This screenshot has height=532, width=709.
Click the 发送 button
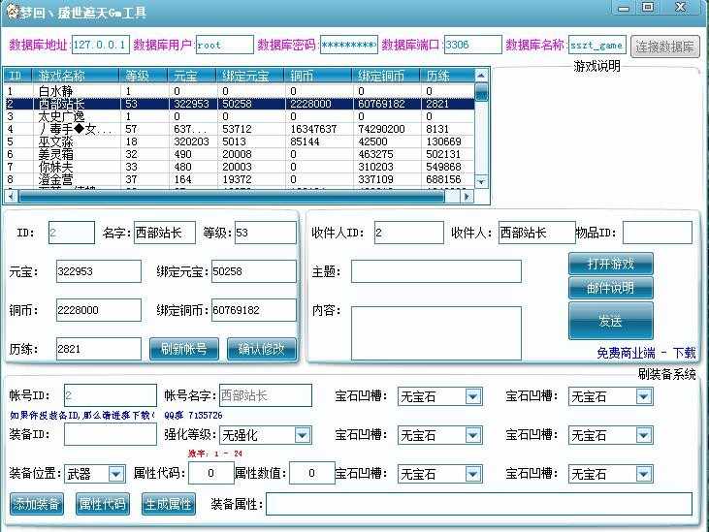(611, 321)
